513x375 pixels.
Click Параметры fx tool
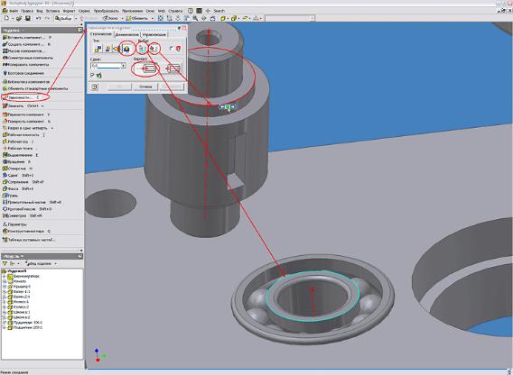click(x=14, y=224)
